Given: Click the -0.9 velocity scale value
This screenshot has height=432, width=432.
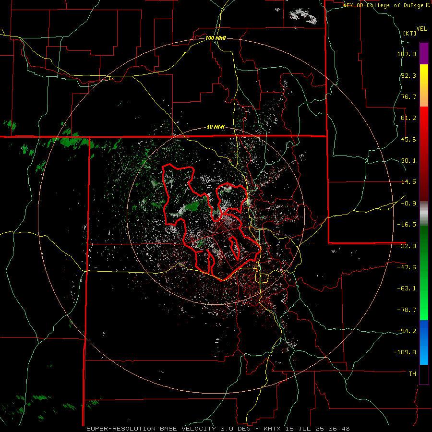Looking at the screenshot, I should (x=408, y=204).
